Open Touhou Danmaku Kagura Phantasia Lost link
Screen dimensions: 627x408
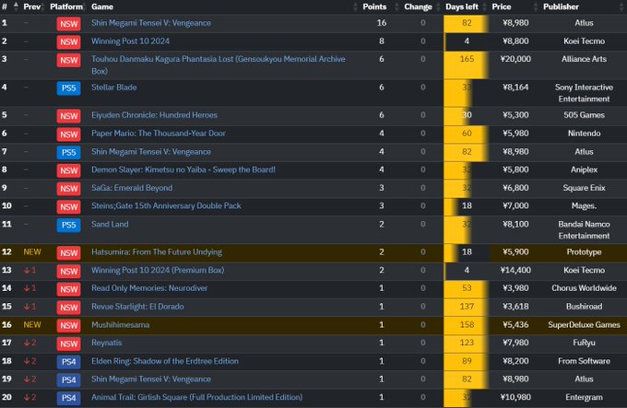[x=219, y=64]
